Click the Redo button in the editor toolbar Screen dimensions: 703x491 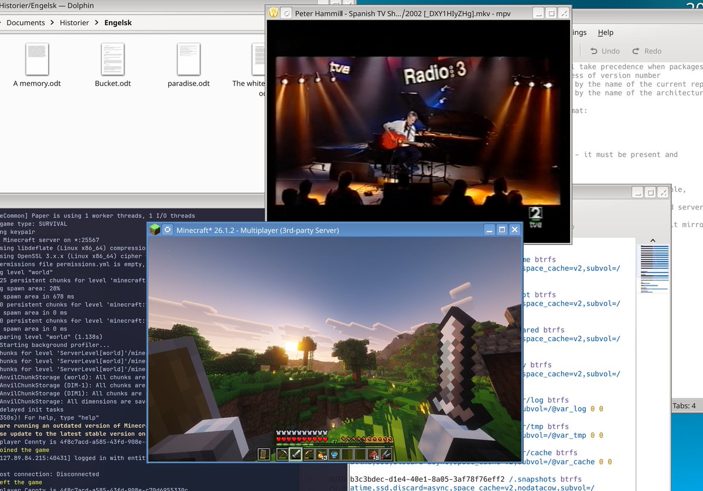click(646, 51)
